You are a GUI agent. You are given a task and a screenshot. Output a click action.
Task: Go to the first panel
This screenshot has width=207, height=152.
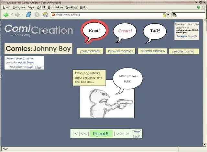coord(75,134)
